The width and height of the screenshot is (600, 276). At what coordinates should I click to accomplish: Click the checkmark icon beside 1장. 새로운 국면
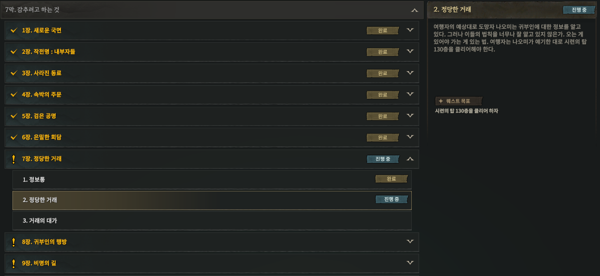point(13,31)
